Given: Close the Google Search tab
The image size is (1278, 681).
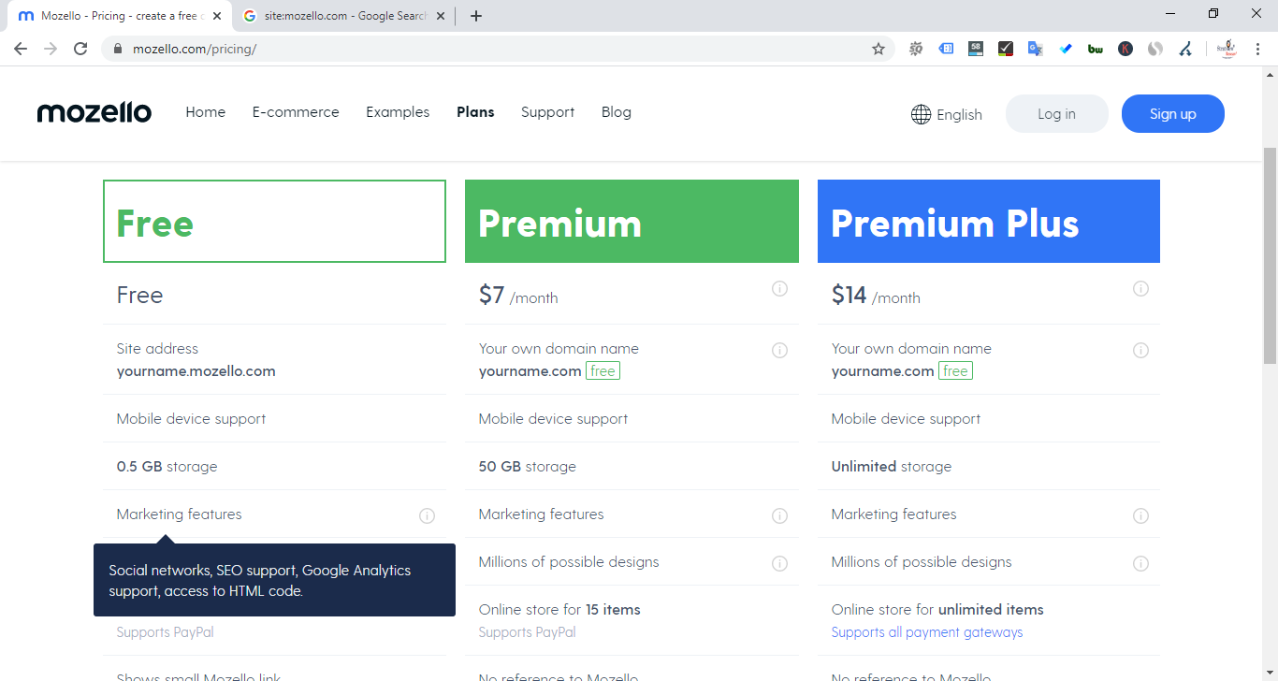Looking at the screenshot, I should click(441, 16).
